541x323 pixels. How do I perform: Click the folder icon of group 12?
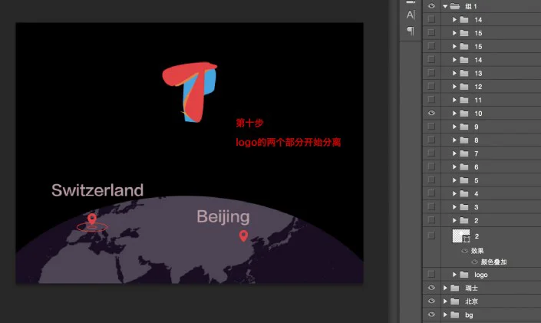pyautogui.click(x=464, y=87)
